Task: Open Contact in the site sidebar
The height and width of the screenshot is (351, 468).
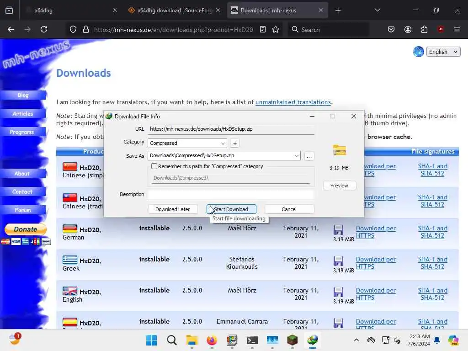Action: [23, 191]
